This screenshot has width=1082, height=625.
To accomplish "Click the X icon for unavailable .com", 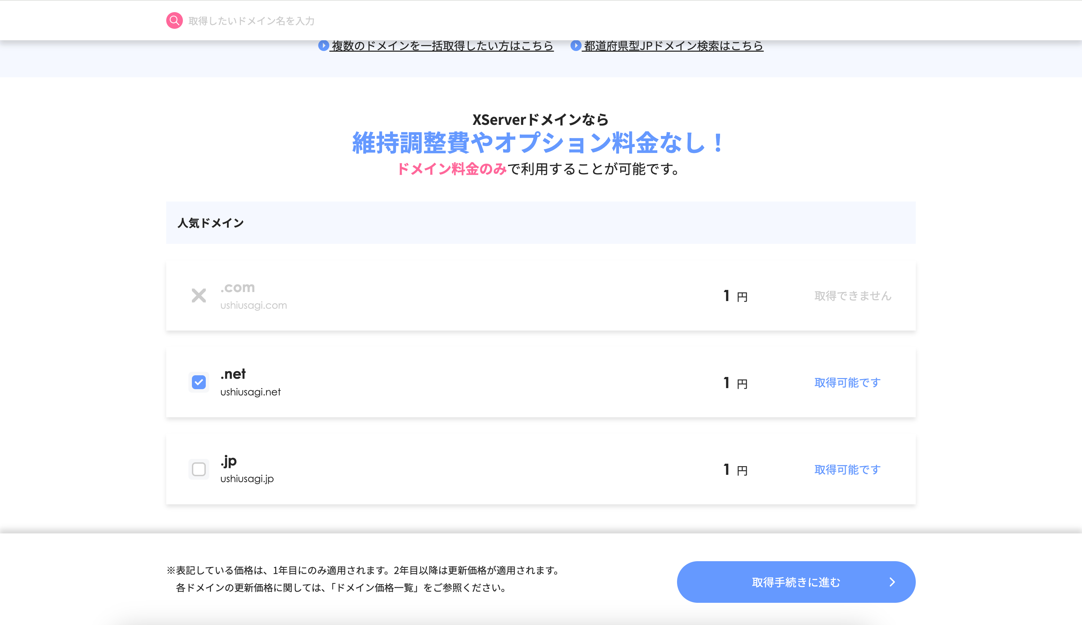I will [x=199, y=295].
